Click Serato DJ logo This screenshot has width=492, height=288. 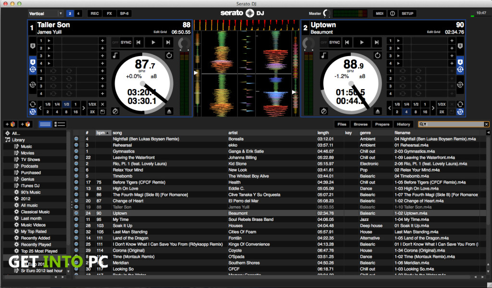tap(242, 13)
